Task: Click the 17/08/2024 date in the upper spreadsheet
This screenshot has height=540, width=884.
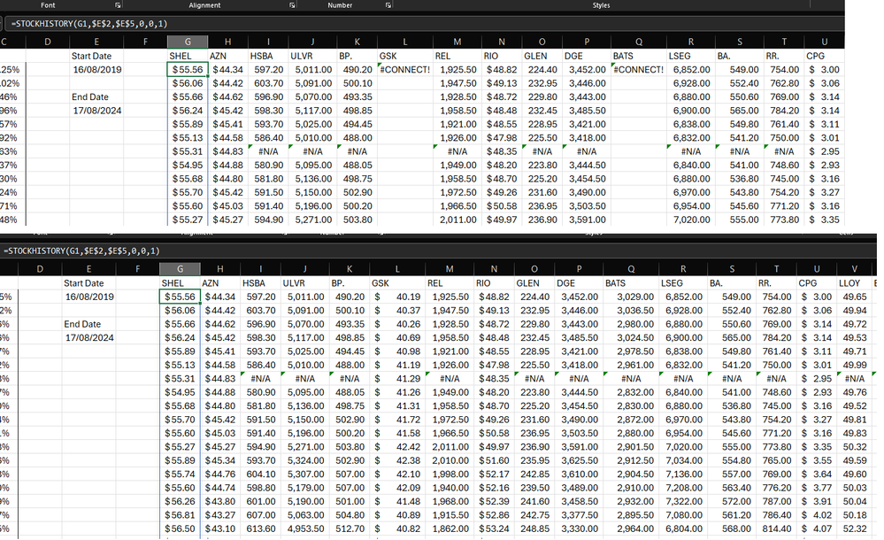Action: pyautogui.click(x=97, y=111)
